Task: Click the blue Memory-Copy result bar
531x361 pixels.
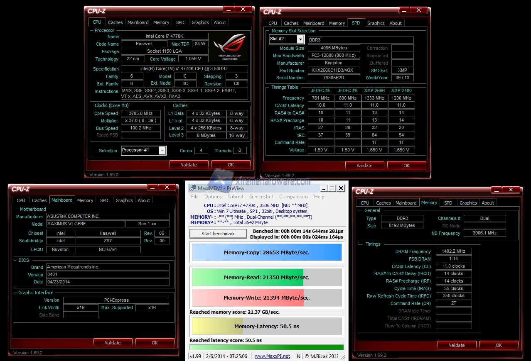Action: tap(266, 252)
